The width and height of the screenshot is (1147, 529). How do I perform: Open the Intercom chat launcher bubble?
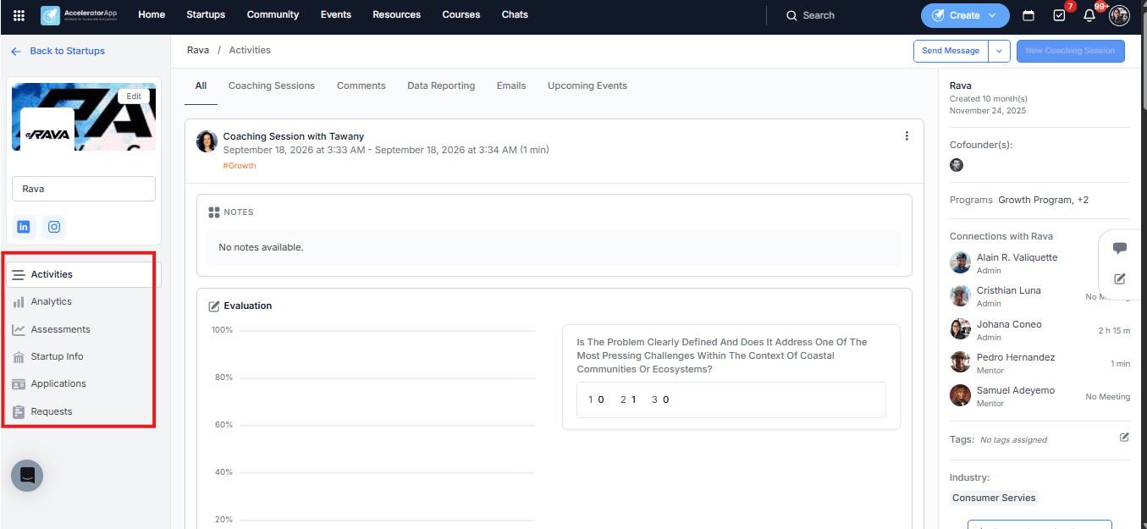[27, 476]
